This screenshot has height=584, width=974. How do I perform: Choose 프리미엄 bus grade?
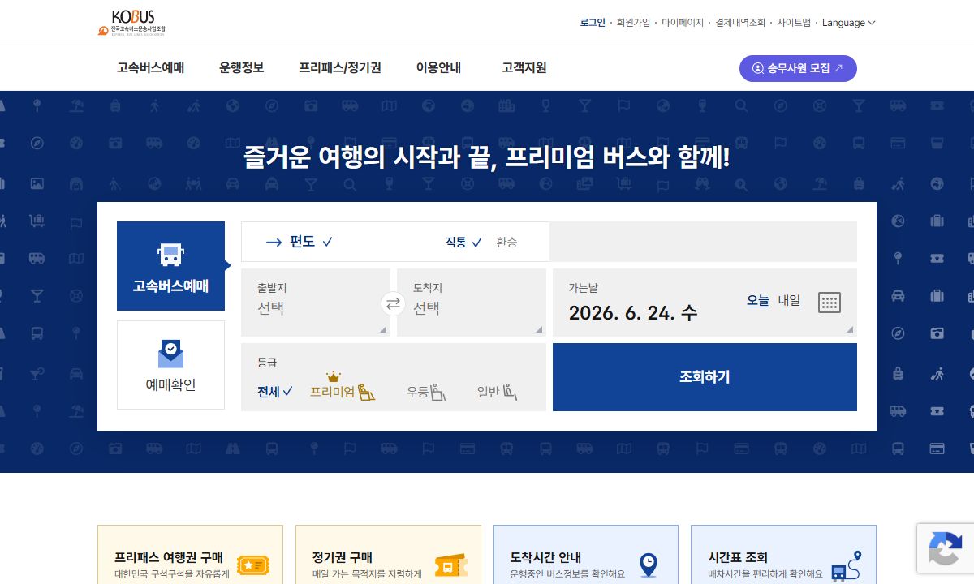343,389
